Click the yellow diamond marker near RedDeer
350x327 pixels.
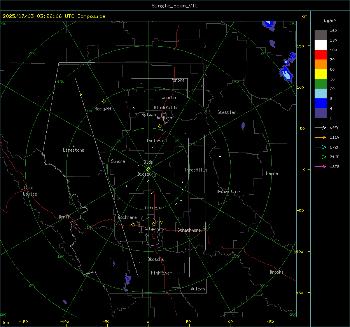(x=160, y=126)
